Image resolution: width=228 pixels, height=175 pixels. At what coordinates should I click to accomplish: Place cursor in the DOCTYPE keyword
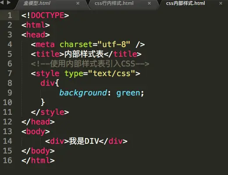(47, 15)
